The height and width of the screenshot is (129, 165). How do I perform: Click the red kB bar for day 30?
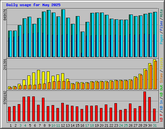(150, 109)
